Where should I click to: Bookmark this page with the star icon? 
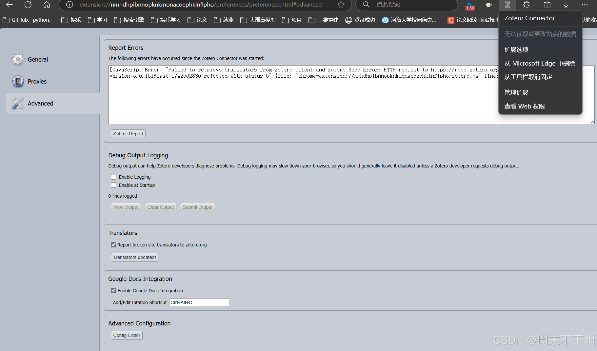[x=341, y=5]
